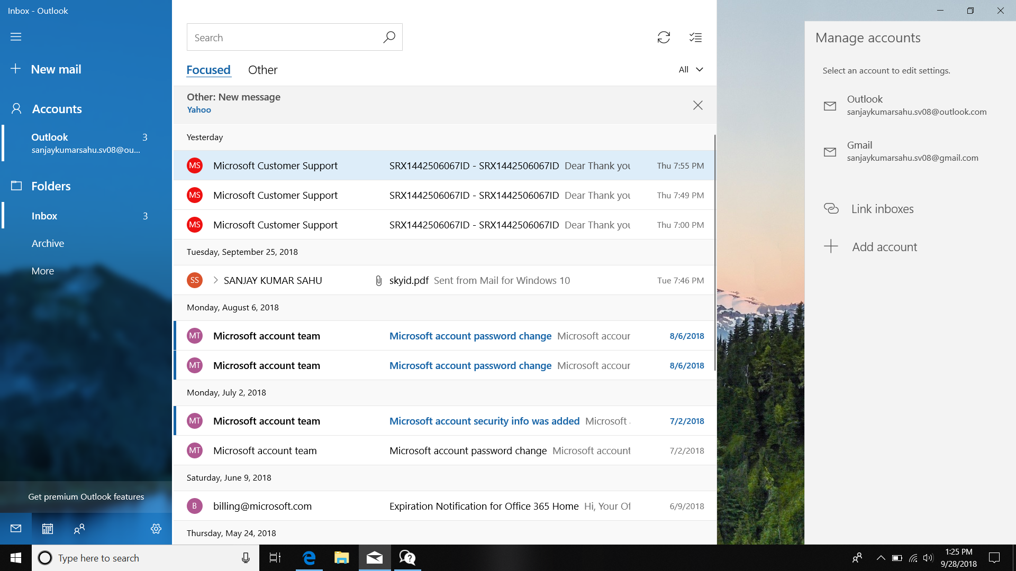Select the Focused inbox tab
1016x571 pixels.
pos(208,70)
